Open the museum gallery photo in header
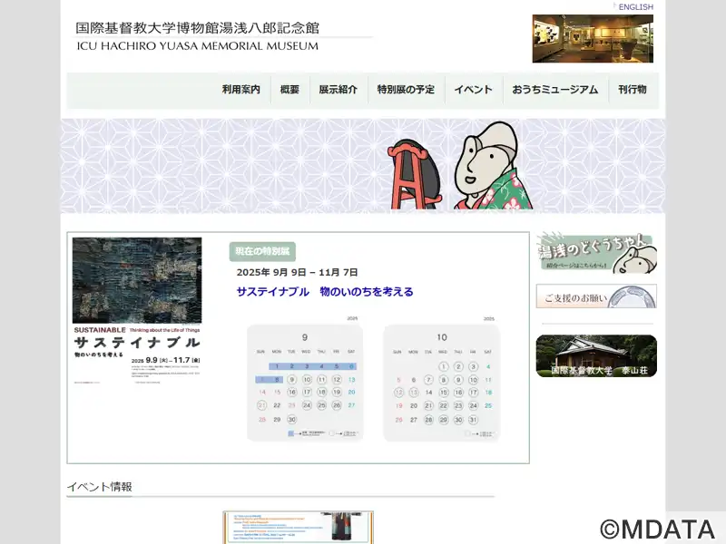Viewport: 726px width, 544px height. 592,39
